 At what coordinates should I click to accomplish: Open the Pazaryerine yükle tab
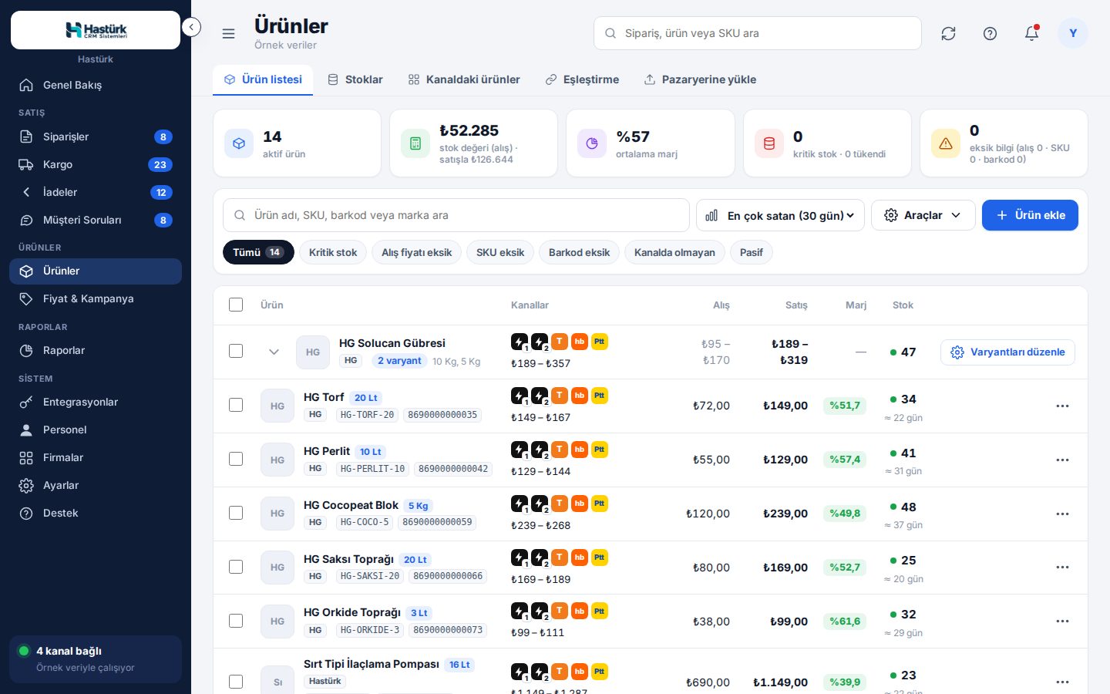(x=700, y=79)
